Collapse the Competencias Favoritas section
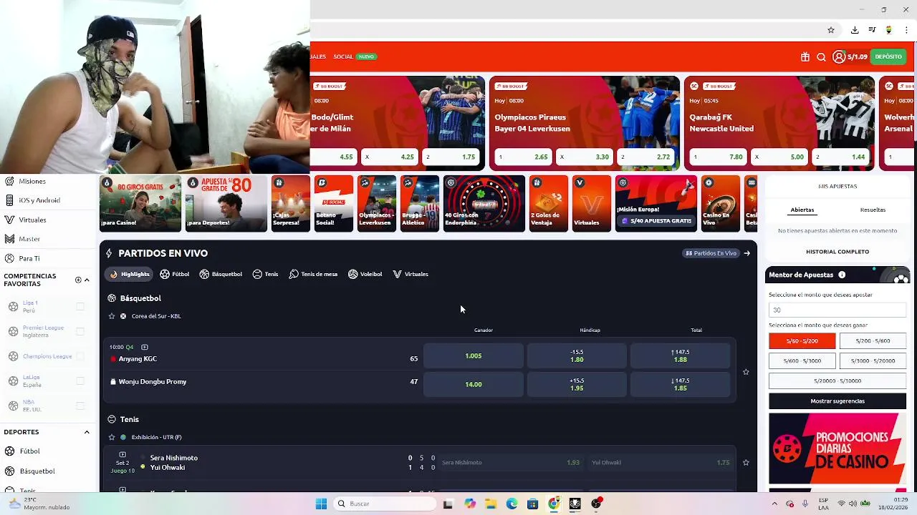 (87, 280)
